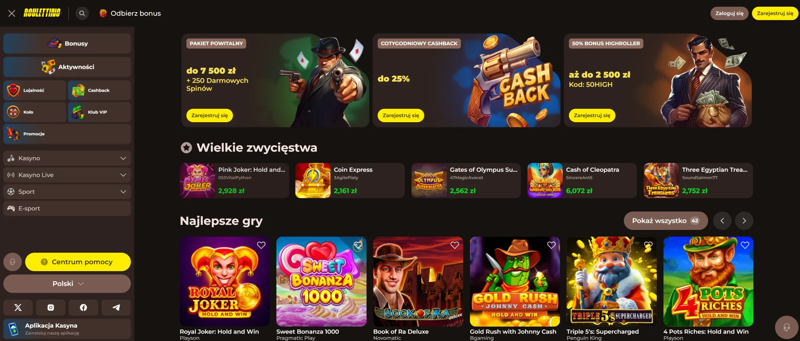Click the Zaloguj się button

[x=729, y=13]
